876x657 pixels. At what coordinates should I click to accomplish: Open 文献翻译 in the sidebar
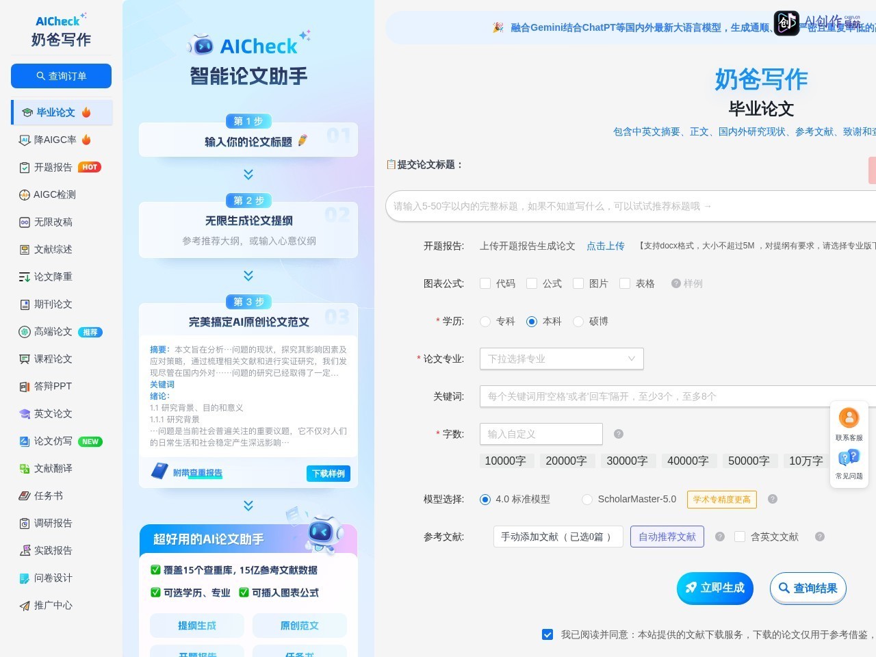click(62, 468)
